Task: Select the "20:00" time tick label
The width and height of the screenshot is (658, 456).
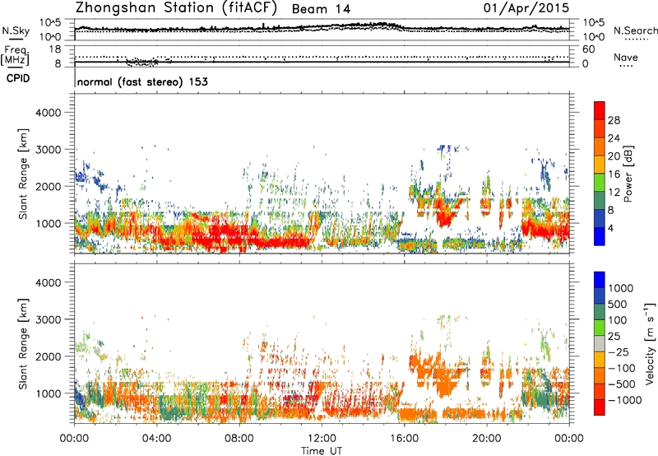Action: pyautogui.click(x=486, y=439)
